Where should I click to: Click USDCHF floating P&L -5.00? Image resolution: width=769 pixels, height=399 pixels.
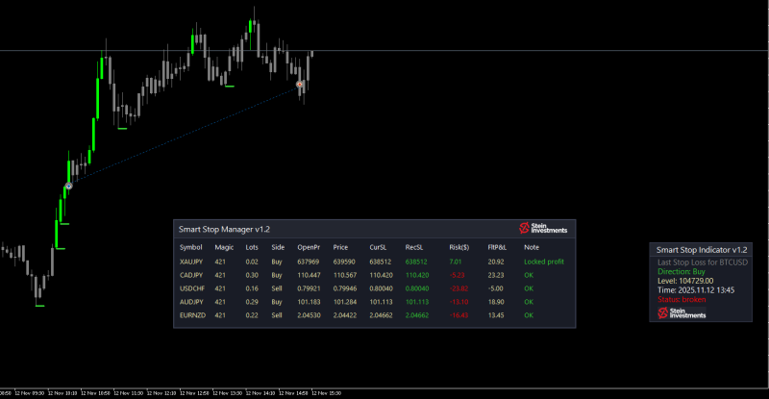(495, 288)
